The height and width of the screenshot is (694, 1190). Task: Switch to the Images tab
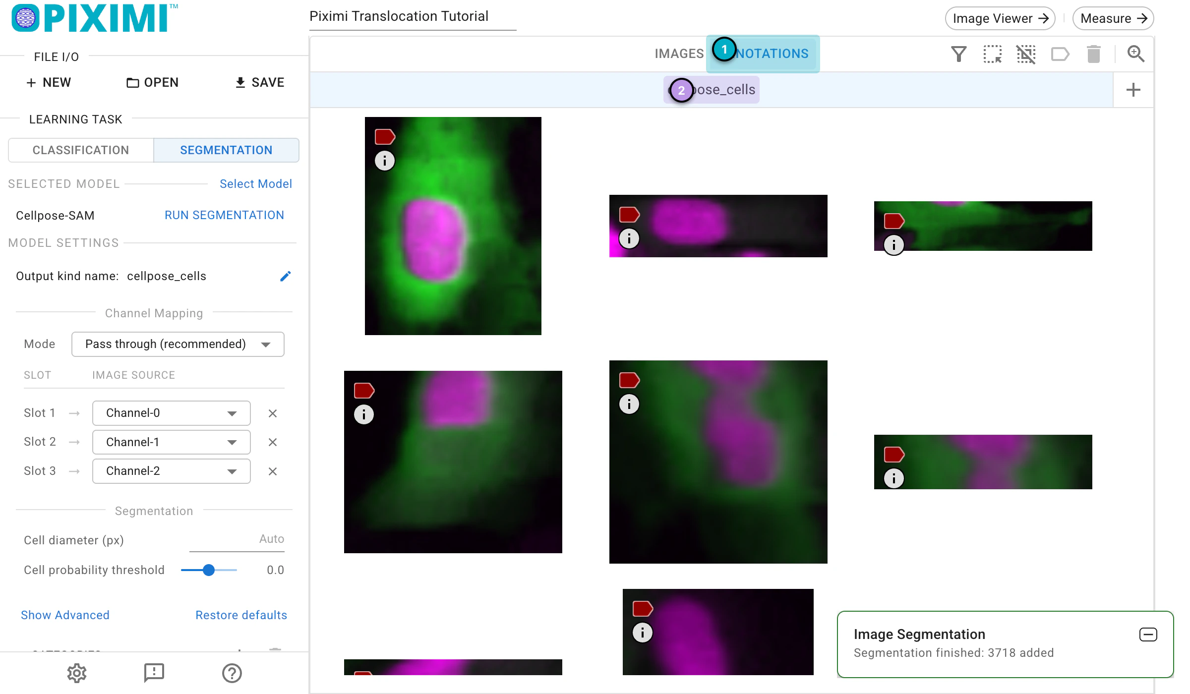679,54
